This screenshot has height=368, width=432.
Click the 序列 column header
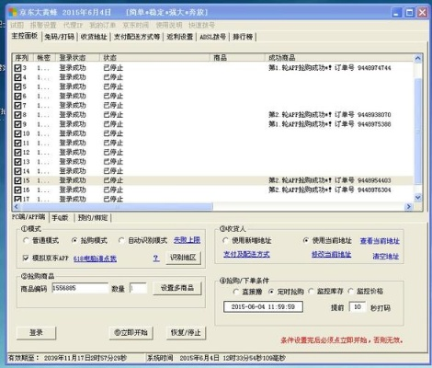pyautogui.click(x=22, y=58)
